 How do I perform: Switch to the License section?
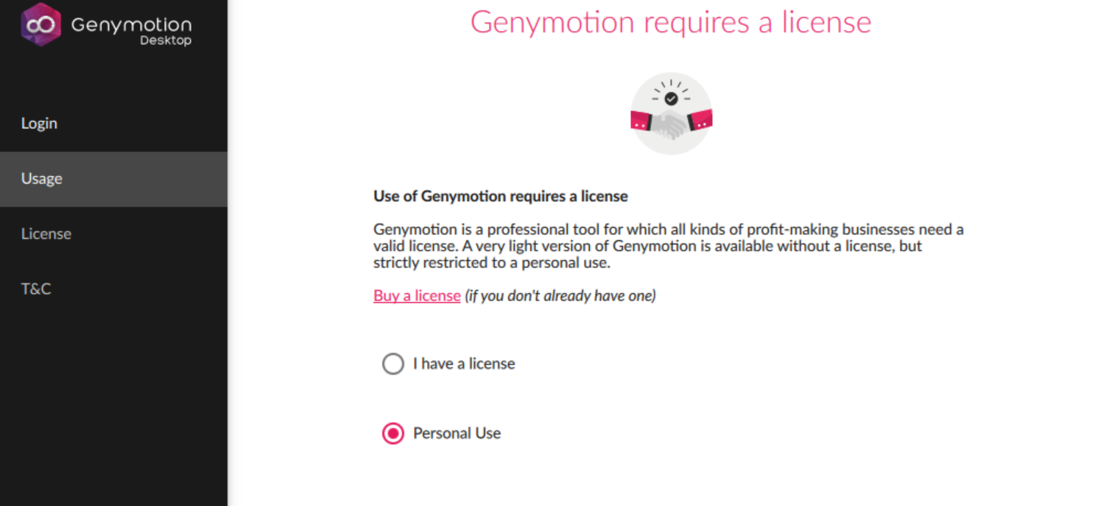[46, 233]
